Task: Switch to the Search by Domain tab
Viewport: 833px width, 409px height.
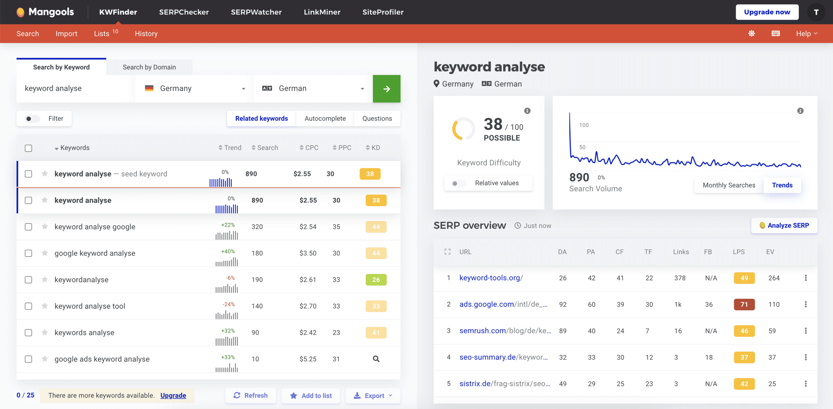Action: pyautogui.click(x=149, y=67)
